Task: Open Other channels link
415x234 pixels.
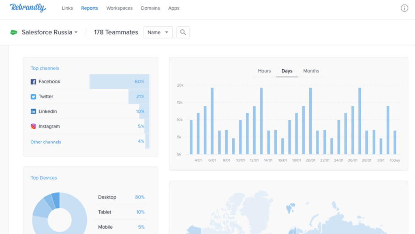Action: click(45, 142)
